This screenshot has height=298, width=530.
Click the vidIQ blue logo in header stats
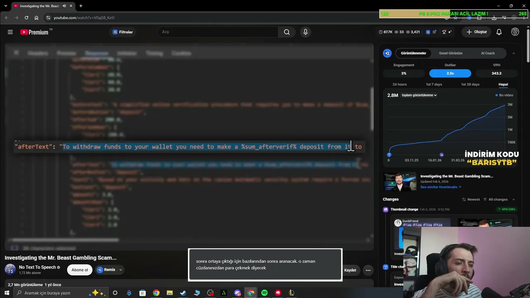coord(428,32)
